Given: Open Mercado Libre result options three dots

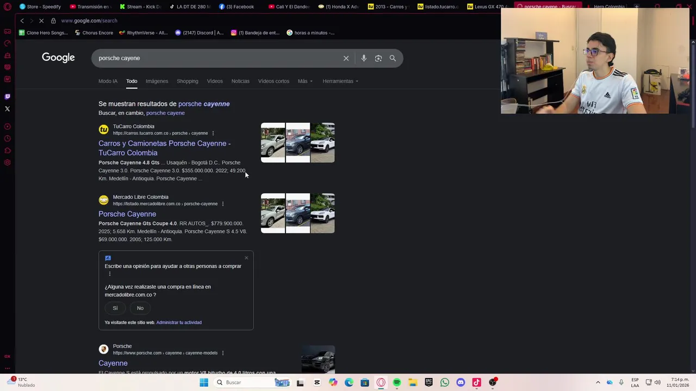Looking at the screenshot, I should 222,204.
